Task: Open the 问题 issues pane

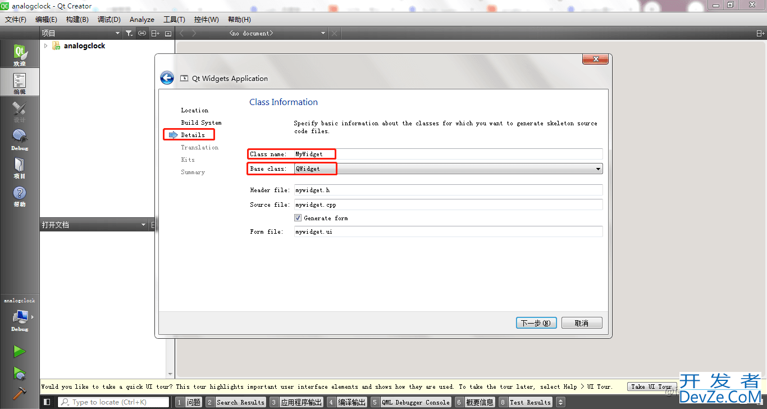Action: (189, 402)
